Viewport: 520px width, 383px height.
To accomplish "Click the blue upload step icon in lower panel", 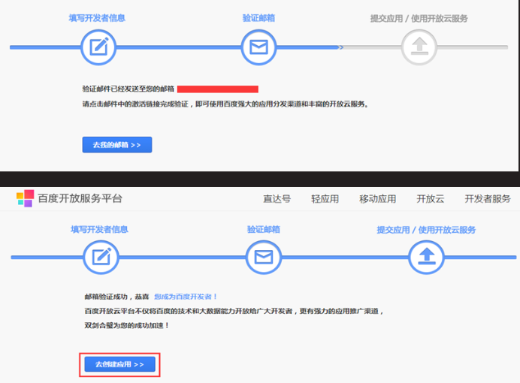I will click(x=427, y=257).
